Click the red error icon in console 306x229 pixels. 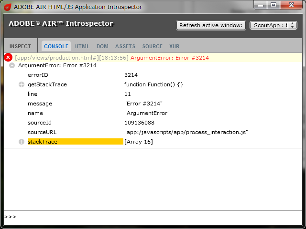tap(8, 57)
